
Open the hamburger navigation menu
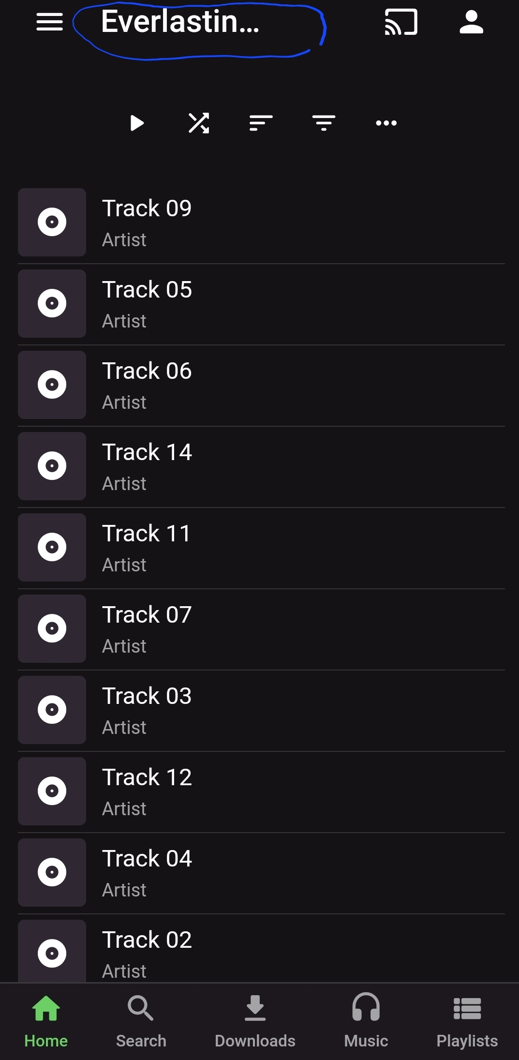click(x=49, y=22)
